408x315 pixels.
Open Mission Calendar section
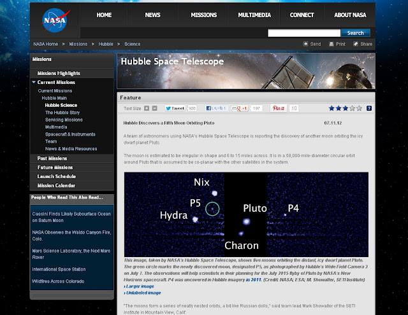[x=56, y=185]
